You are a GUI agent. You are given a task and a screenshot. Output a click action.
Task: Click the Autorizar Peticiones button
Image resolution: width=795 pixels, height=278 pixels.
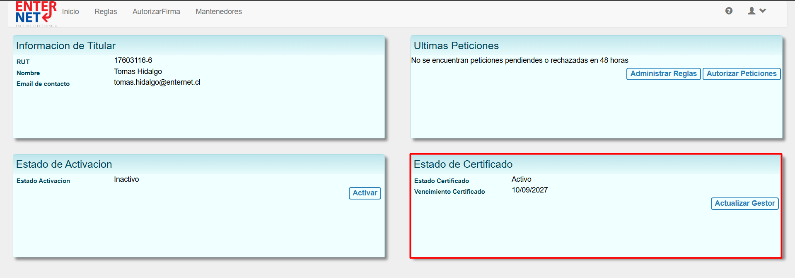coord(741,74)
